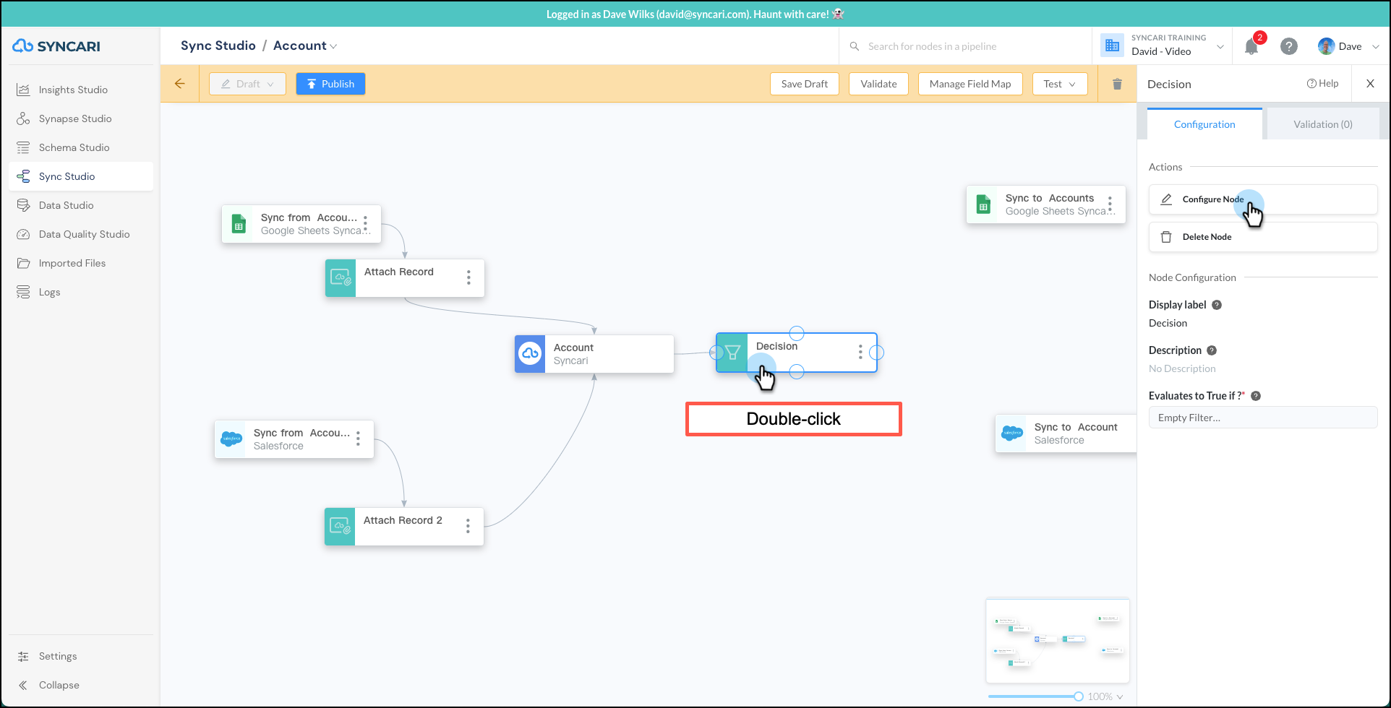The image size is (1391, 708).
Task: Expand the Test dropdown
Action: tap(1060, 84)
